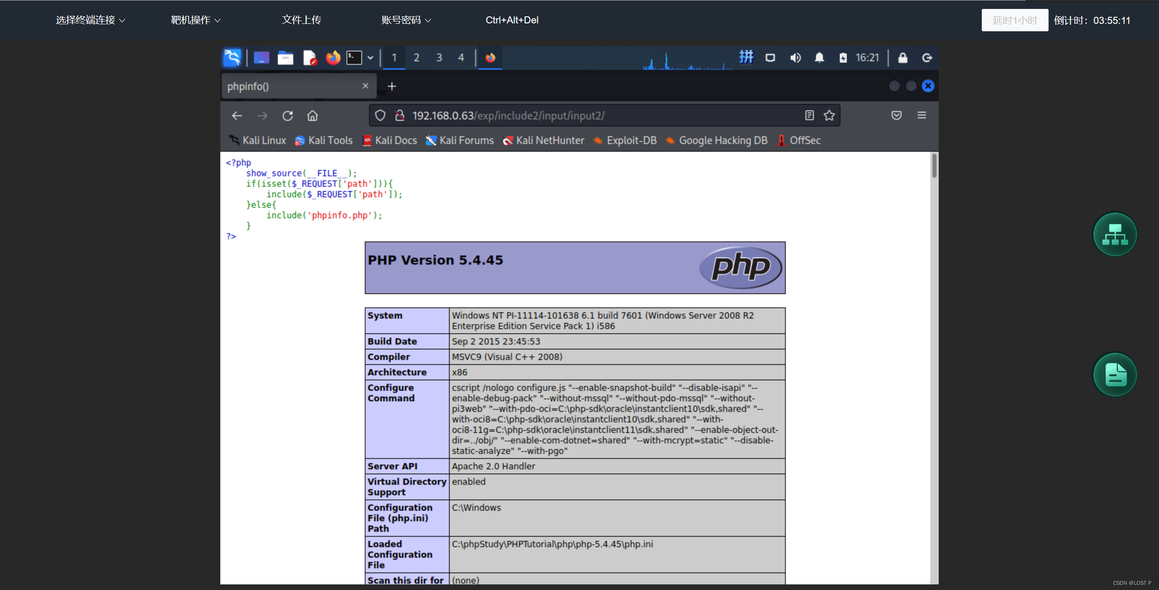Open the Kali Docs bookmark

click(x=390, y=140)
